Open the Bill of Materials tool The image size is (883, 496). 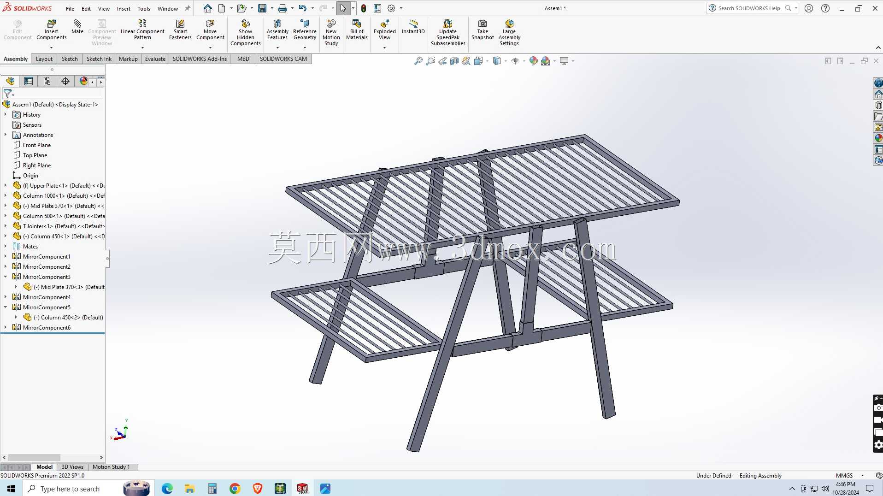click(x=357, y=30)
